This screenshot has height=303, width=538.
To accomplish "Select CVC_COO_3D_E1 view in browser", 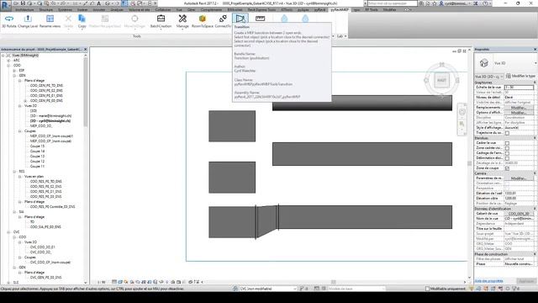I will [43, 247].
